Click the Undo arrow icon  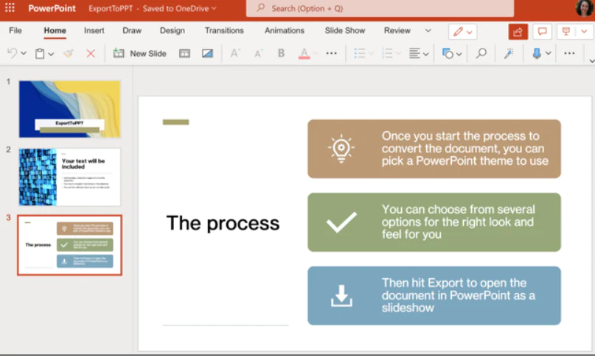12,54
